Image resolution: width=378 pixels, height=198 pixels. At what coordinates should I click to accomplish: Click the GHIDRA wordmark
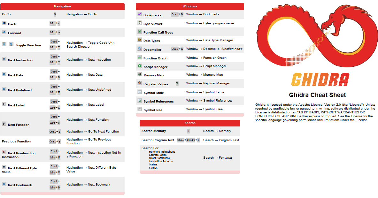click(x=320, y=80)
